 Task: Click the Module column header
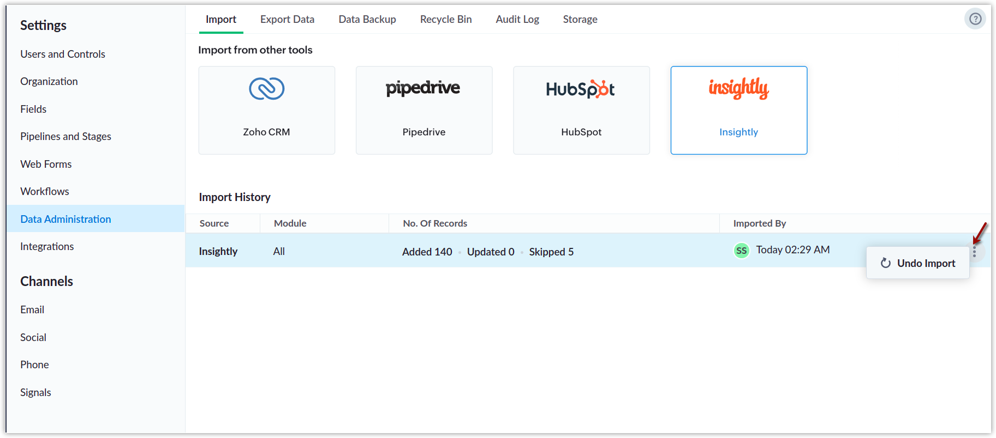(290, 223)
